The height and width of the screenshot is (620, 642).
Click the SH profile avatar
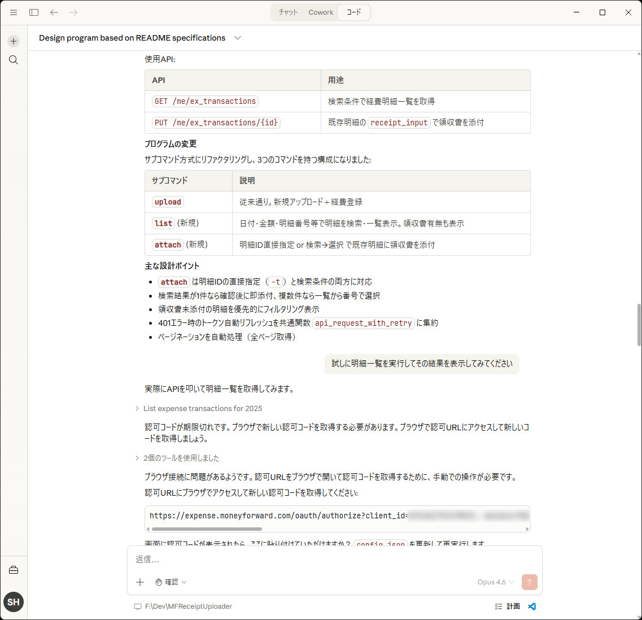coord(13,602)
